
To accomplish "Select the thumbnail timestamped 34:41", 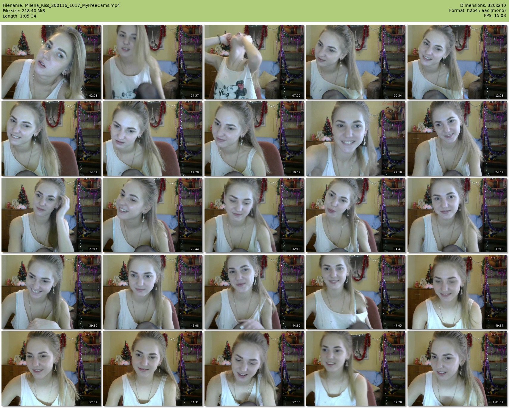I will click(x=355, y=215).
